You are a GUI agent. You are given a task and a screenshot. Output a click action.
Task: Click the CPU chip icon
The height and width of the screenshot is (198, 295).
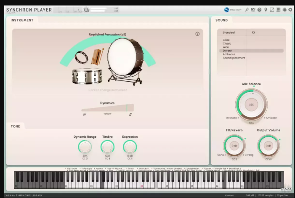pyautogui.click(x=284, y=10)
